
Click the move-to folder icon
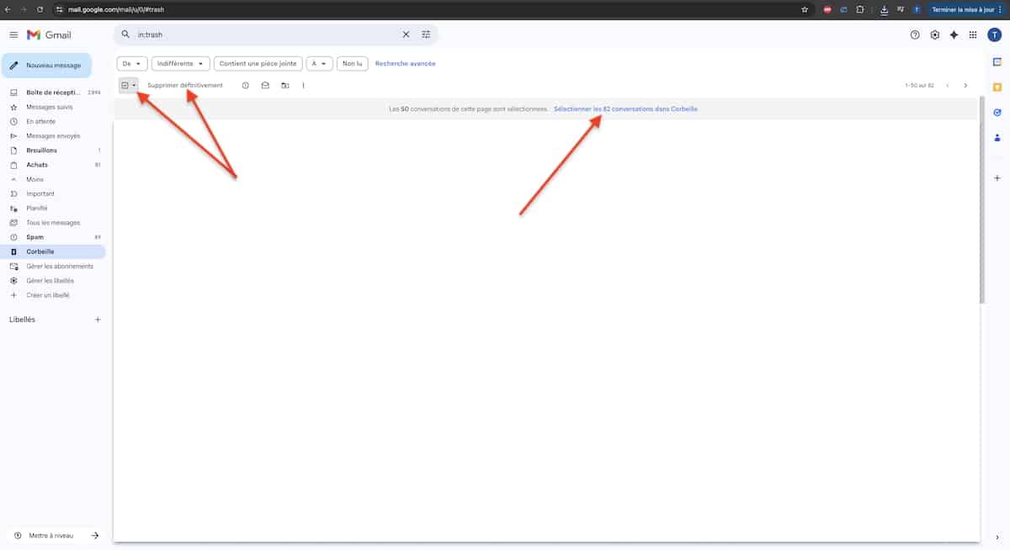[284, 85]
